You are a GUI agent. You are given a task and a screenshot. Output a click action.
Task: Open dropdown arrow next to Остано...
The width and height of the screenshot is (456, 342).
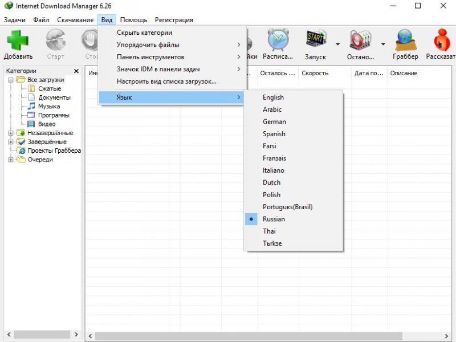click(383, 44)
